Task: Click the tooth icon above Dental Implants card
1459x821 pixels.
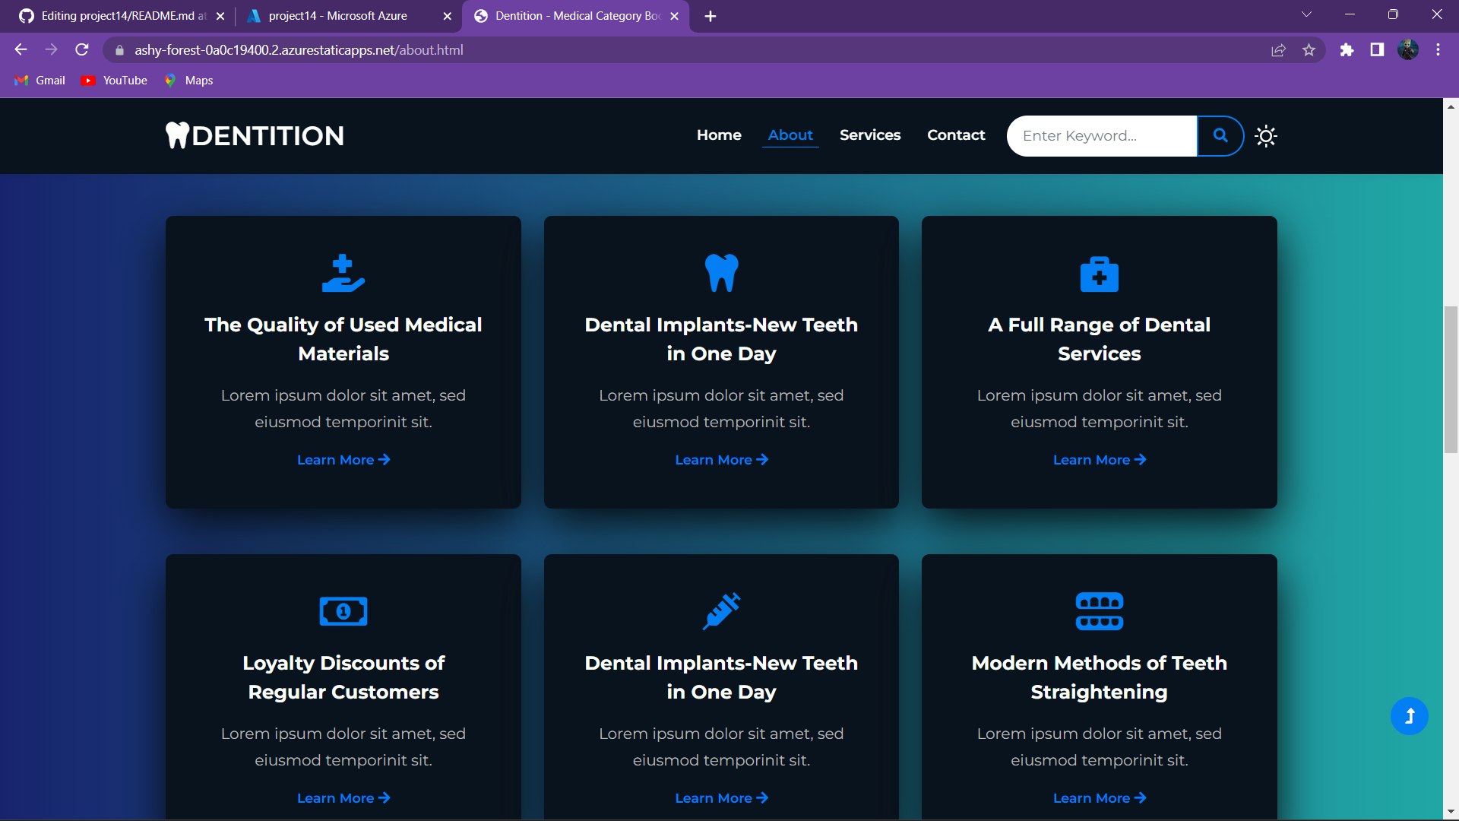Action: tap(721, 273)
